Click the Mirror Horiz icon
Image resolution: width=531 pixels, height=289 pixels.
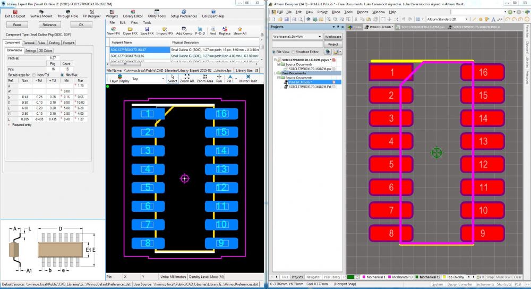(x=248, y=78)
